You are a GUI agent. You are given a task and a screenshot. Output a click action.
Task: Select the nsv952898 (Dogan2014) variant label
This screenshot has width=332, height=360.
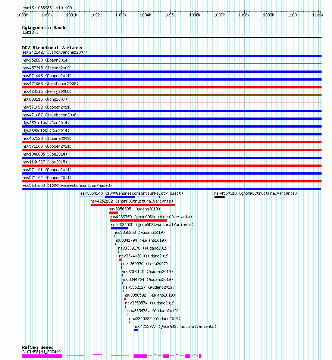46,60
